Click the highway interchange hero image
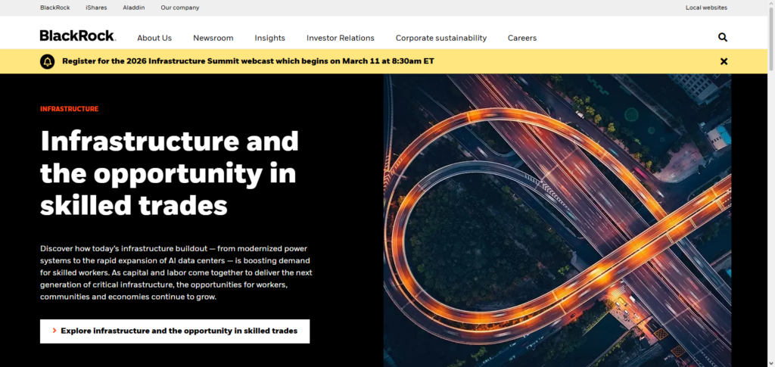This screenshot has height=367, width=775. click(x=556, y=219)
